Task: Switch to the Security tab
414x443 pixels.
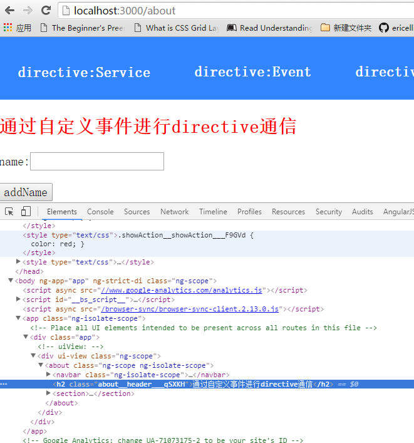Action: (x=328, y=212)
